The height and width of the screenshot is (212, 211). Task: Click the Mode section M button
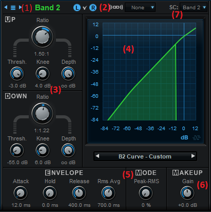tap(139, 172)
